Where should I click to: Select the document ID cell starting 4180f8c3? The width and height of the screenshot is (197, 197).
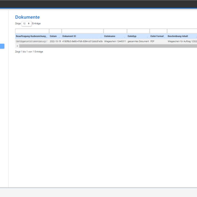point(82,41)
